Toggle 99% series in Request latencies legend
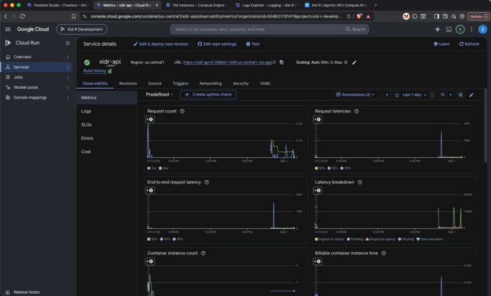Viewport: 491px width, 296px height. (345, 168)
